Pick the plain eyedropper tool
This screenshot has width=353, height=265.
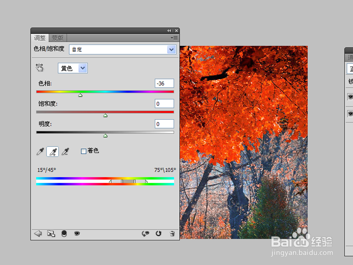pyautogui.click(x=40, y=151)
